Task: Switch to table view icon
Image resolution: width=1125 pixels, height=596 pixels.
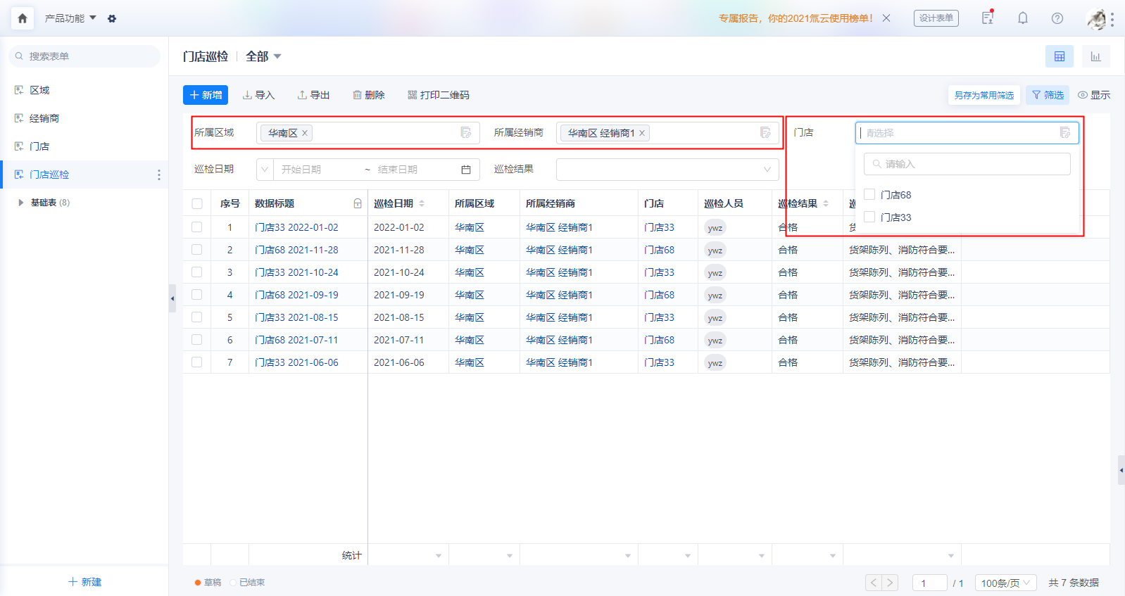Action: (x=1060, y=56)
